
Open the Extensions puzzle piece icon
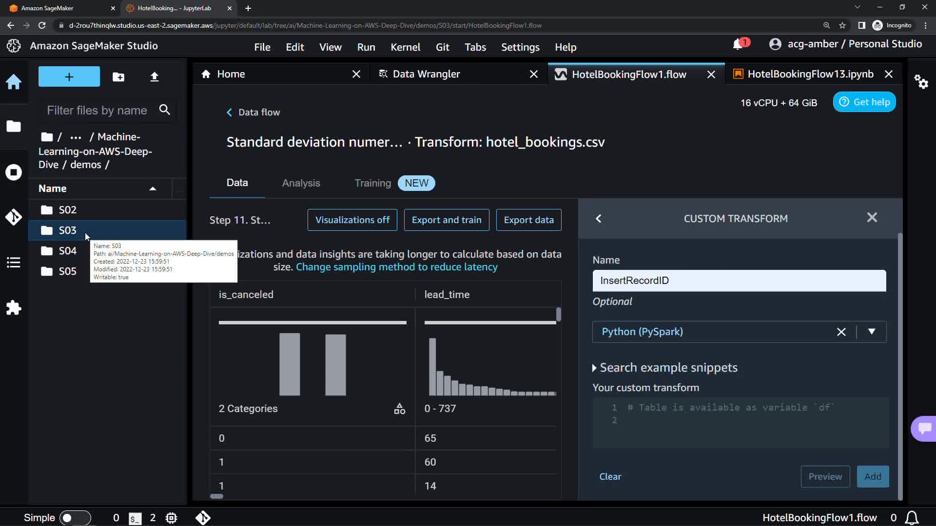click(x=14, y=308)
